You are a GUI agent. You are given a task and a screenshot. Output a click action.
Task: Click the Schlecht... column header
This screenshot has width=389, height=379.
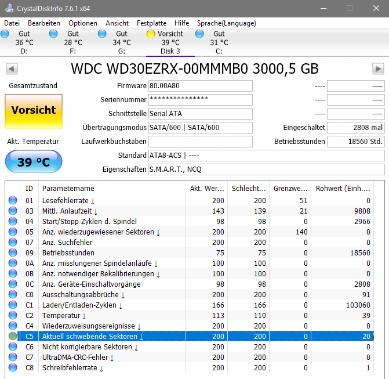click(249, 189)
